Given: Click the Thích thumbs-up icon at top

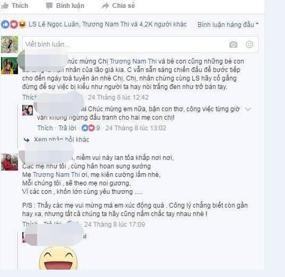Looking at the screenshot, I should click(5, 6).
